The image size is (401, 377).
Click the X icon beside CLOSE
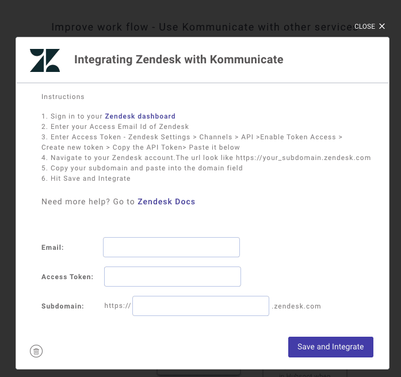pyautogui.click(x=382, y=26)
